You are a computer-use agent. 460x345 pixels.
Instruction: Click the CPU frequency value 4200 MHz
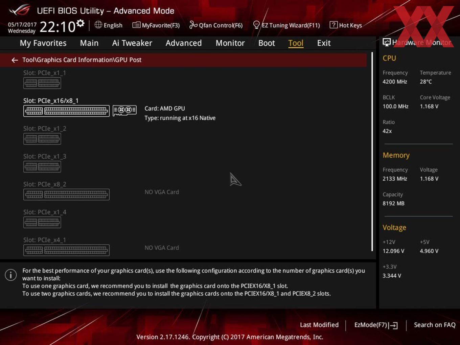click(x=395, y=82)
